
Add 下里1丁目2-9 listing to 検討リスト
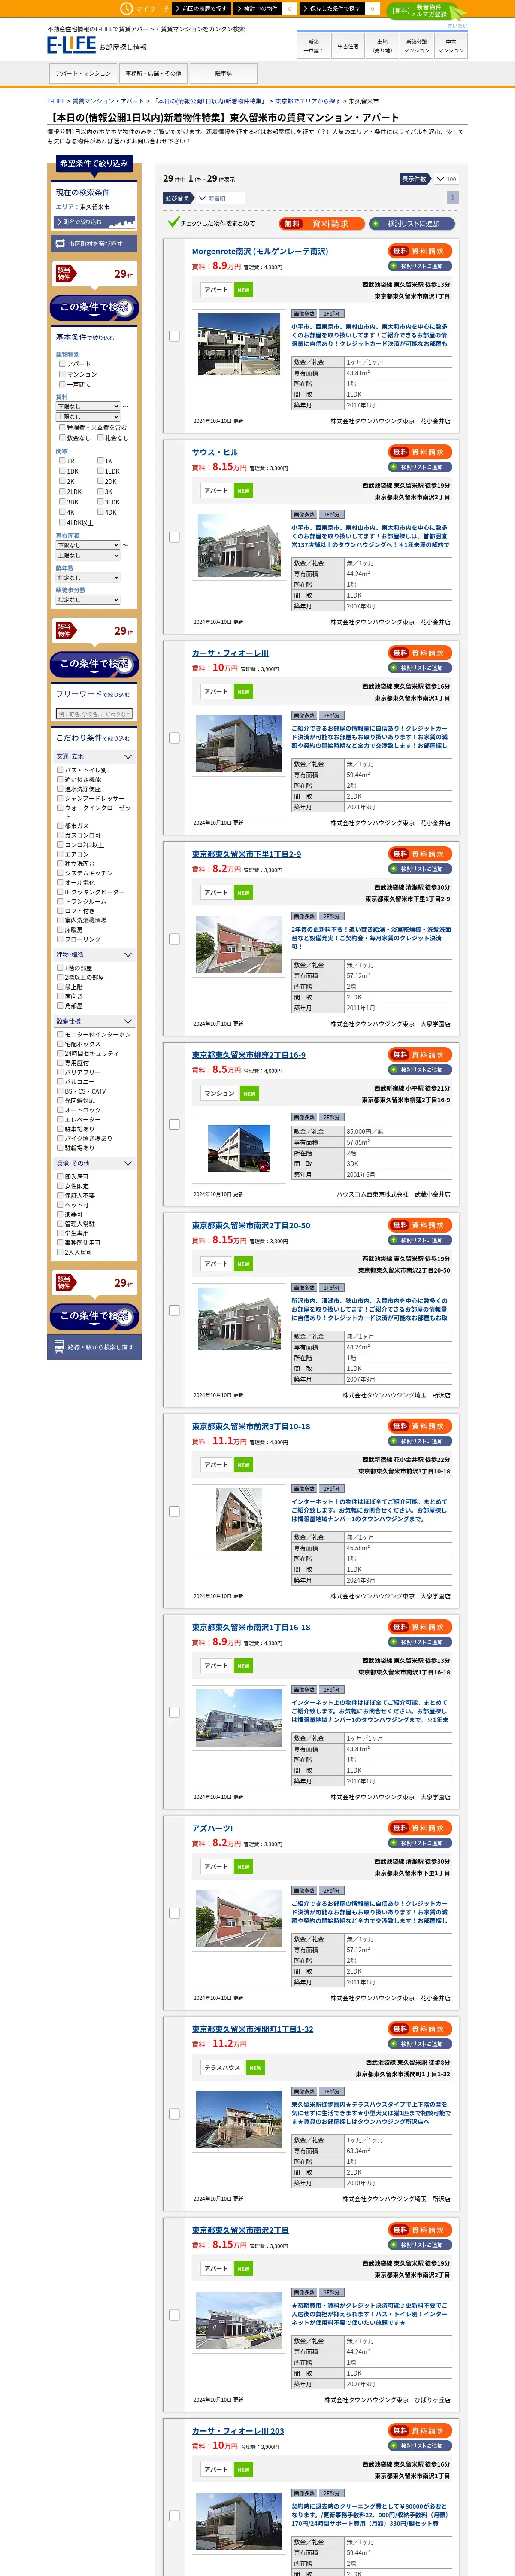pos(420,869)
